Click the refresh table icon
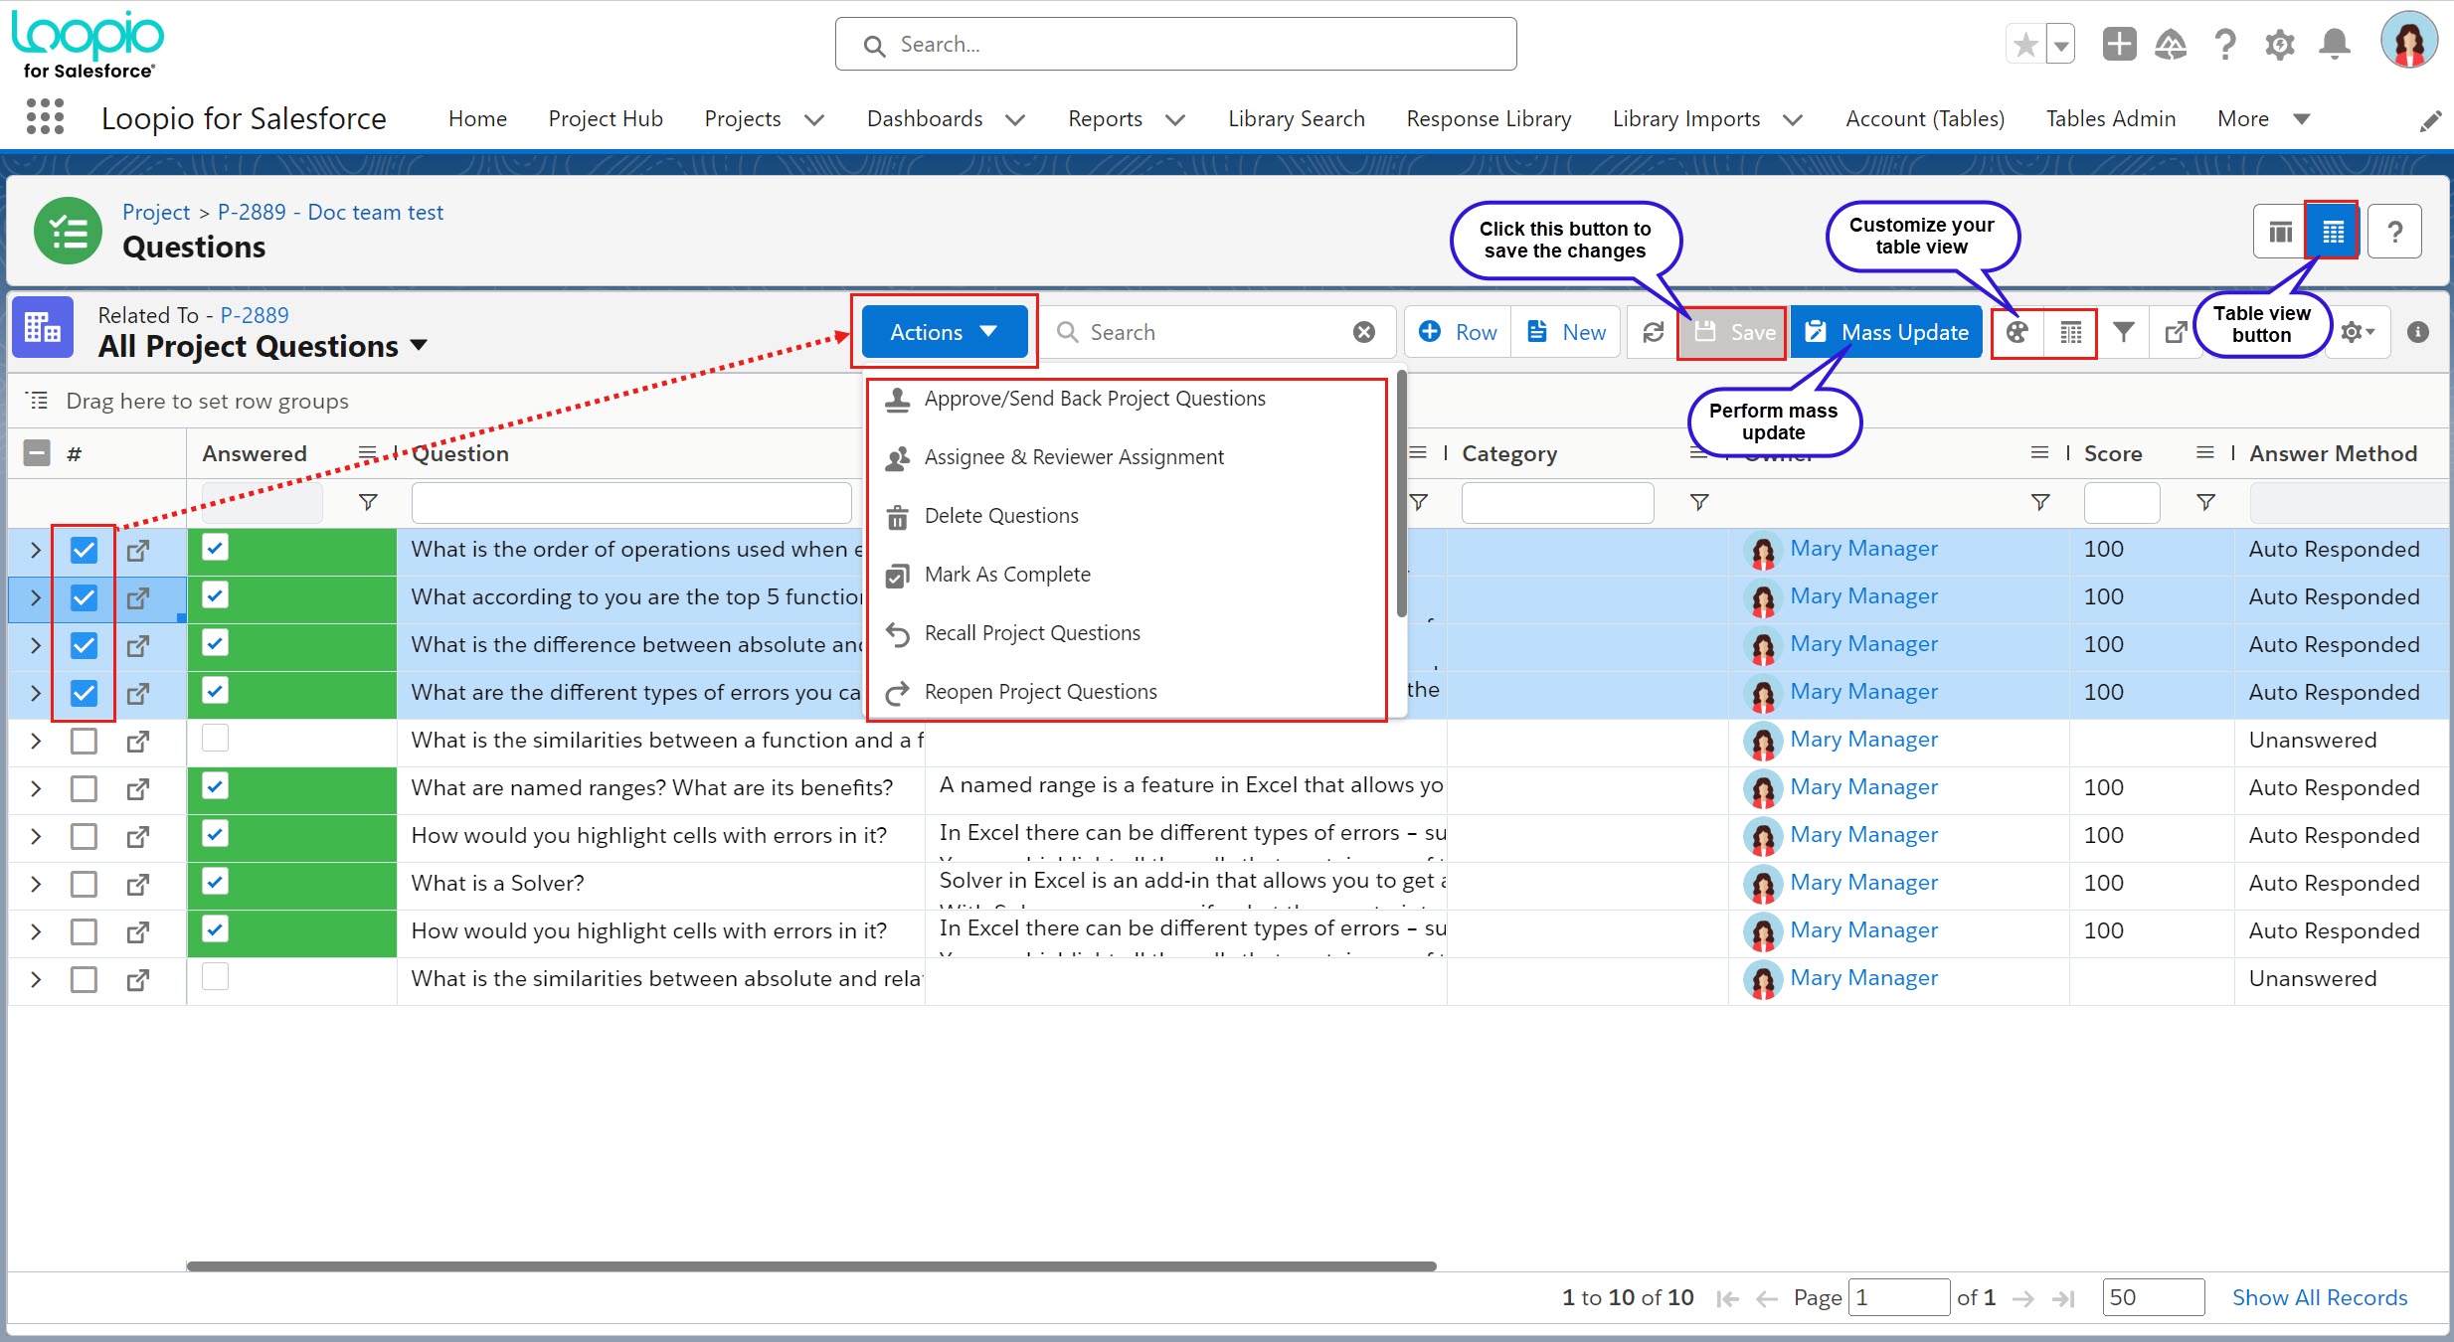The width and height of the screenshot is (2454, 1342). (x=1653, y=332)
